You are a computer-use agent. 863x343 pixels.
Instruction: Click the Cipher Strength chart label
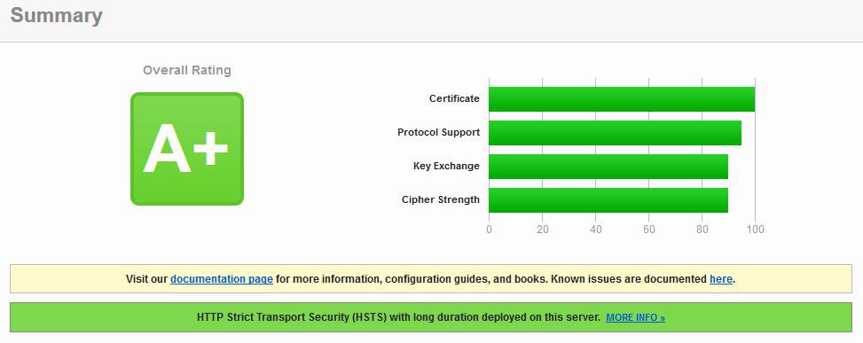(x=440, y=199)
